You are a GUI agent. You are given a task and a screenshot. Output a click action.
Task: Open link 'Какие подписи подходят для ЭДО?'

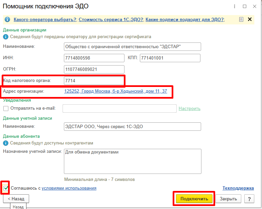click(185, 19)
